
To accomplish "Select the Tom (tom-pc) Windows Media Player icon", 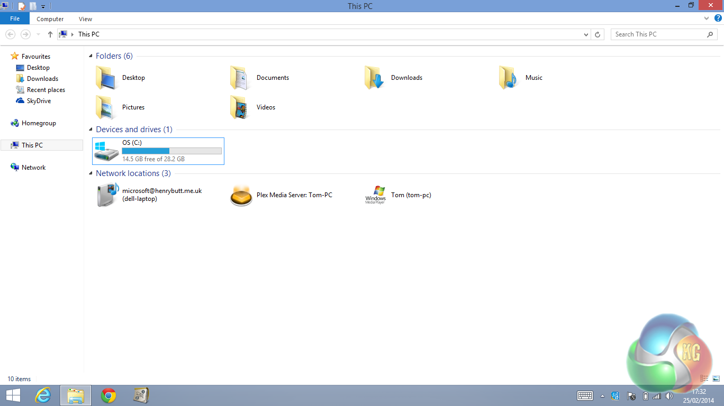I will pos(375,195).
